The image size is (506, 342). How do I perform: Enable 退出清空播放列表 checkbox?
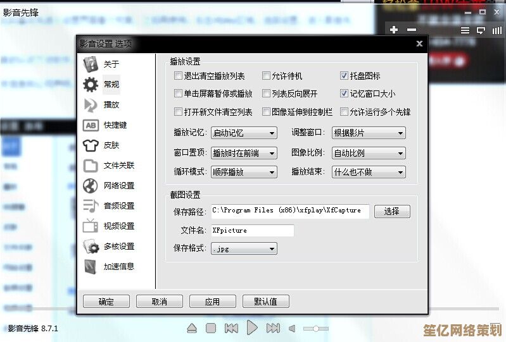coord(178,76)
